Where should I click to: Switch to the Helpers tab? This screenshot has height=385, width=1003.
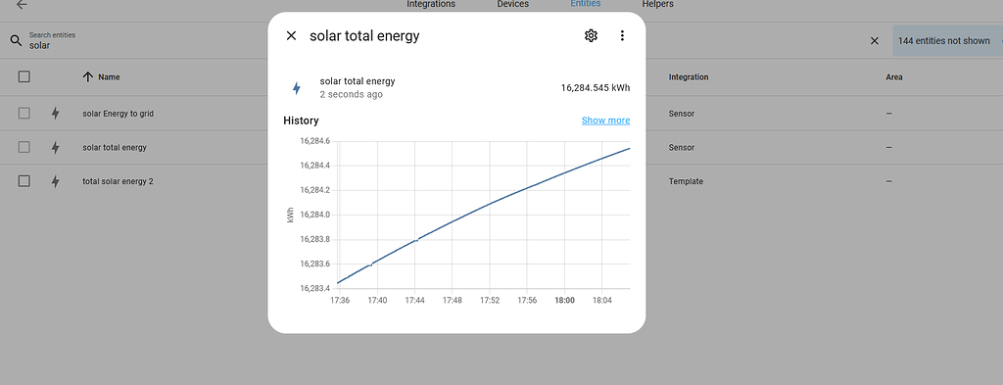pyautogui.click(x=657, y=5)
